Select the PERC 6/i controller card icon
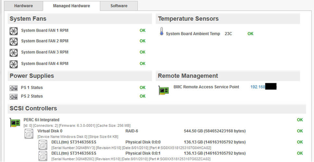This screenshot has height=162, width=314. [x=15, y=122]
